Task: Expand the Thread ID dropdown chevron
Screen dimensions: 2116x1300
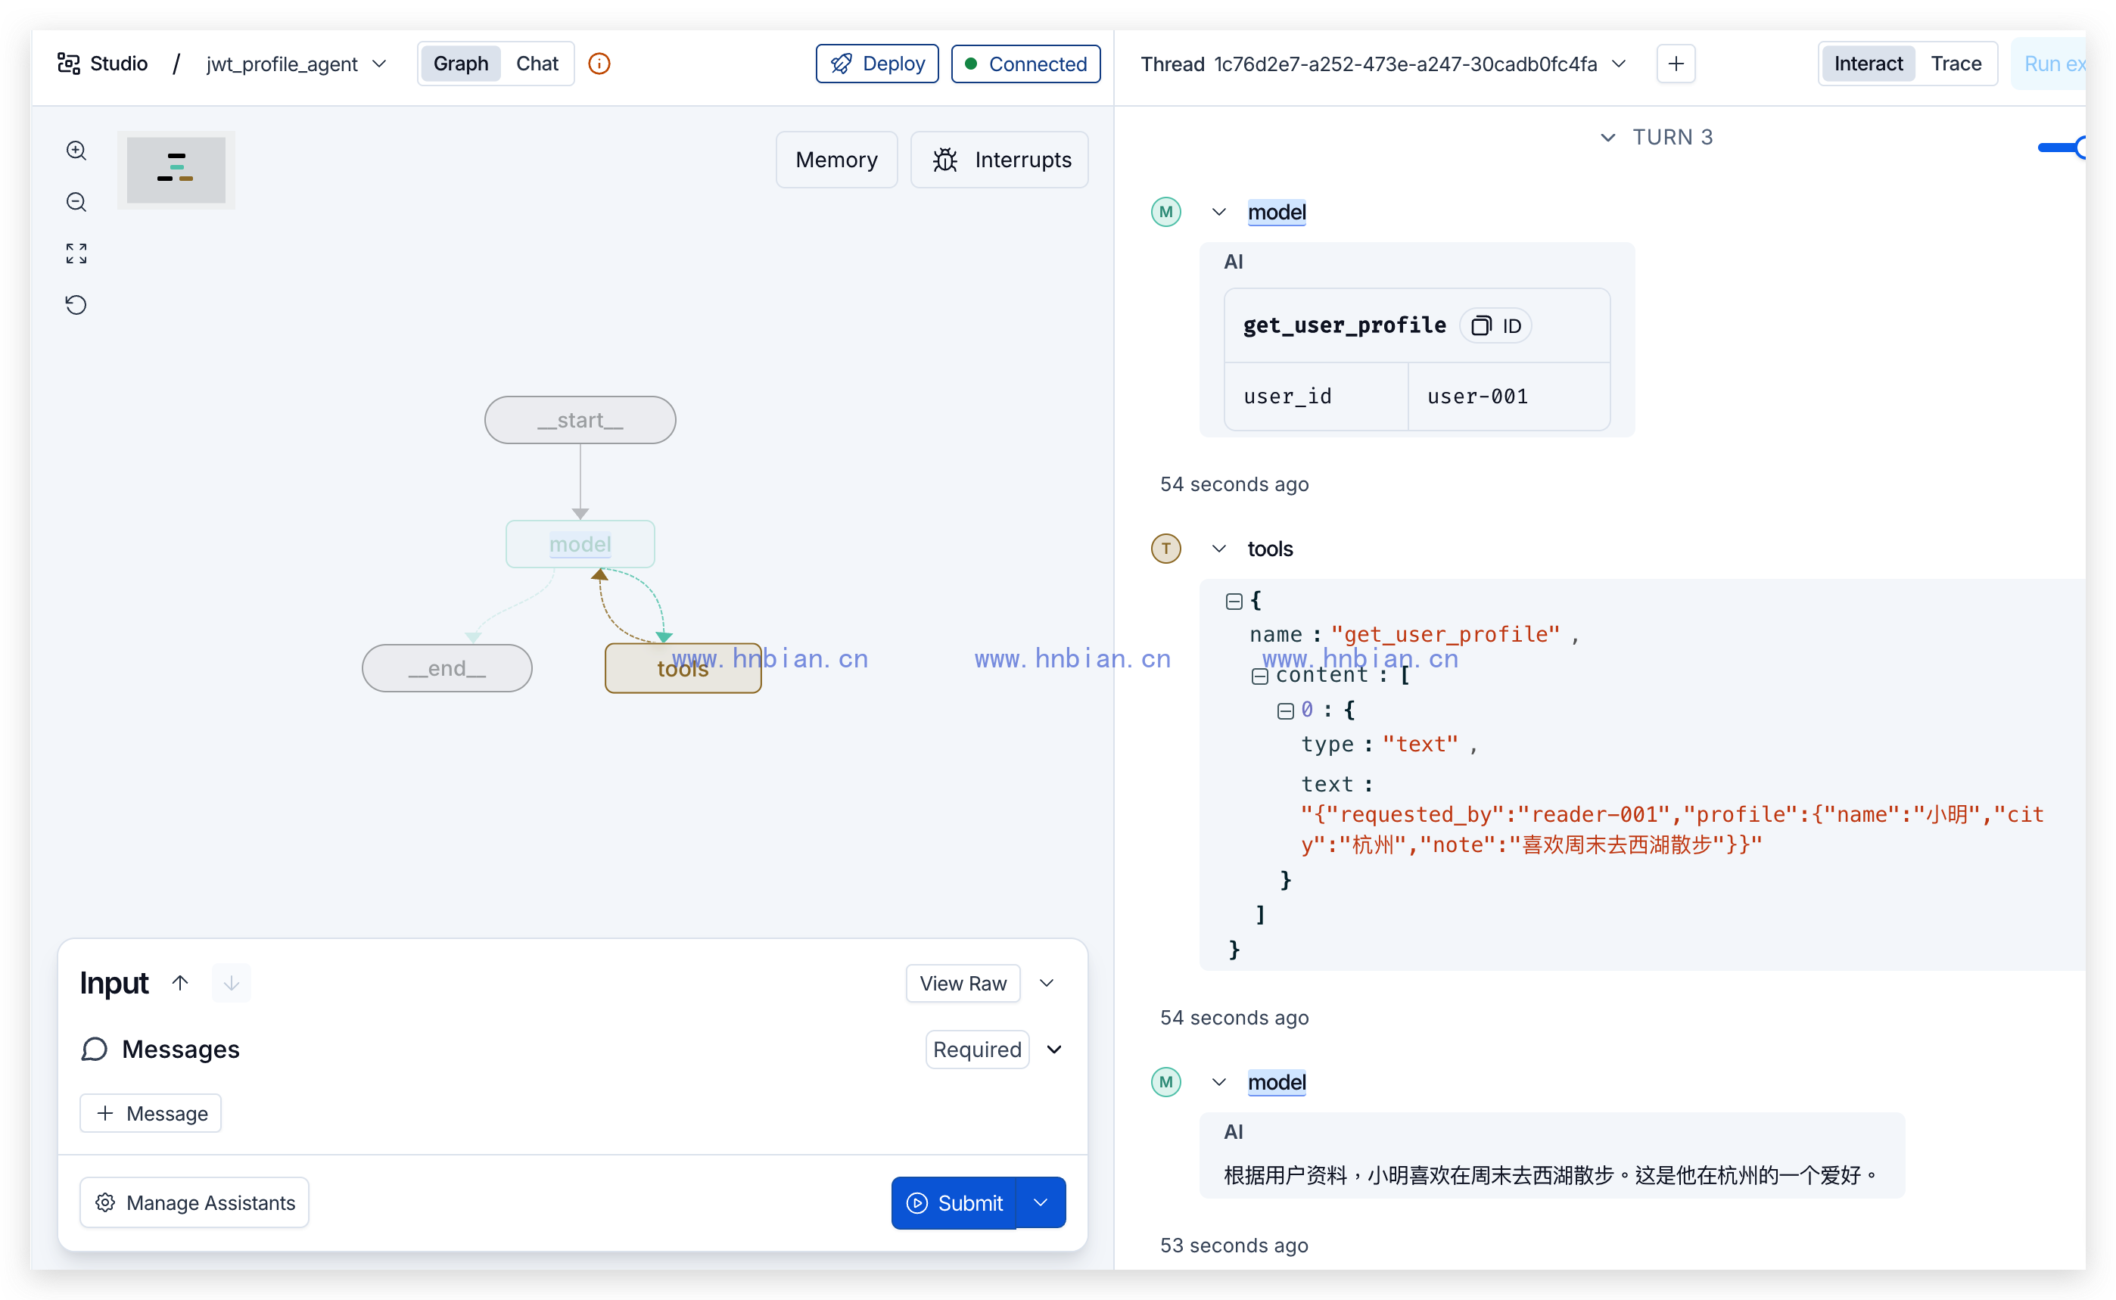Action: pyautogui.click(x=1619, y=64)
